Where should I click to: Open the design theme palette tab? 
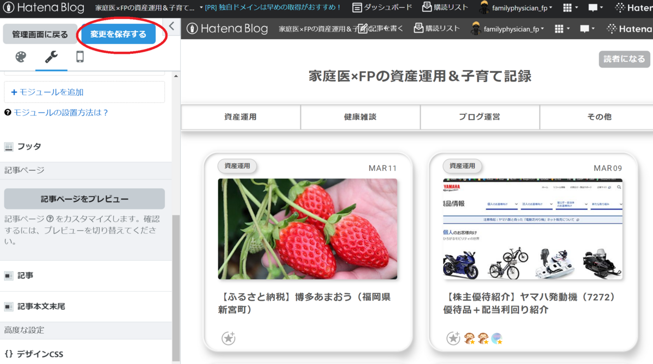click(20, 57)
